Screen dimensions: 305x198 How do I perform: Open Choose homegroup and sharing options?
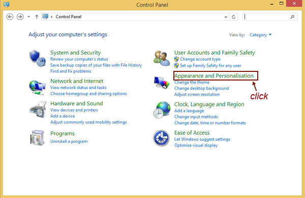tap(88, 94)
